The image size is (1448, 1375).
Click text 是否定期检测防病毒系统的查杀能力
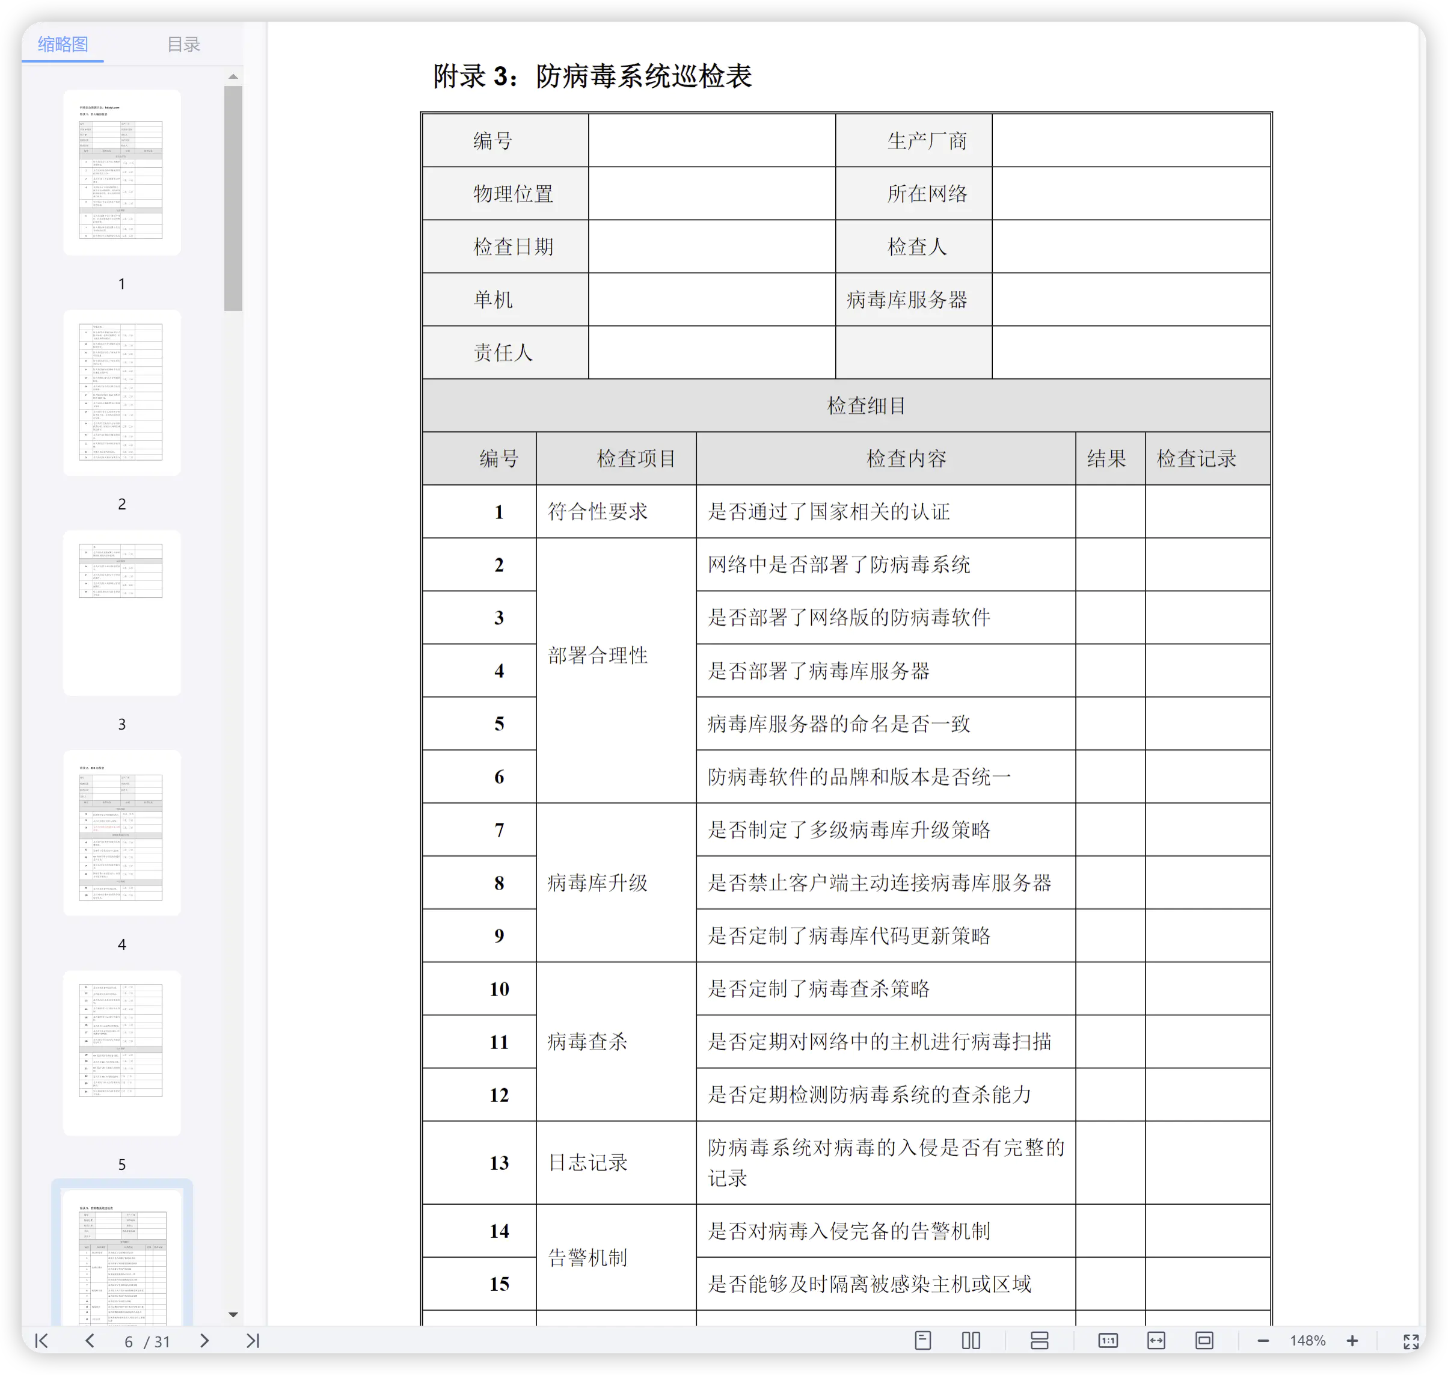[870, 1094]
